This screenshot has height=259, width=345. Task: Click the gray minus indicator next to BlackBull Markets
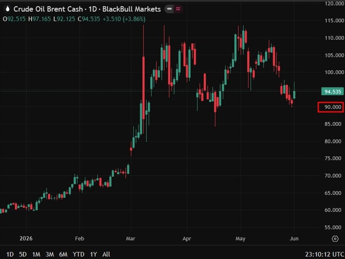pyautogui.click(x=169, y=9)
